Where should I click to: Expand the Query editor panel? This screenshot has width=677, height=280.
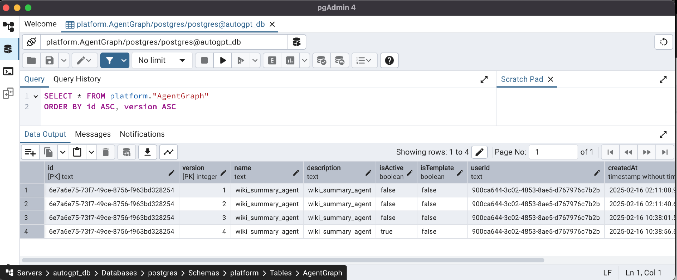point(484,79)
